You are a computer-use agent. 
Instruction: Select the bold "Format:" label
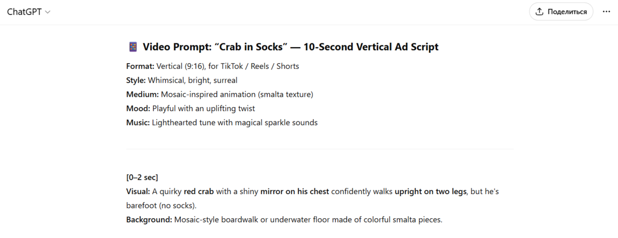140,66
